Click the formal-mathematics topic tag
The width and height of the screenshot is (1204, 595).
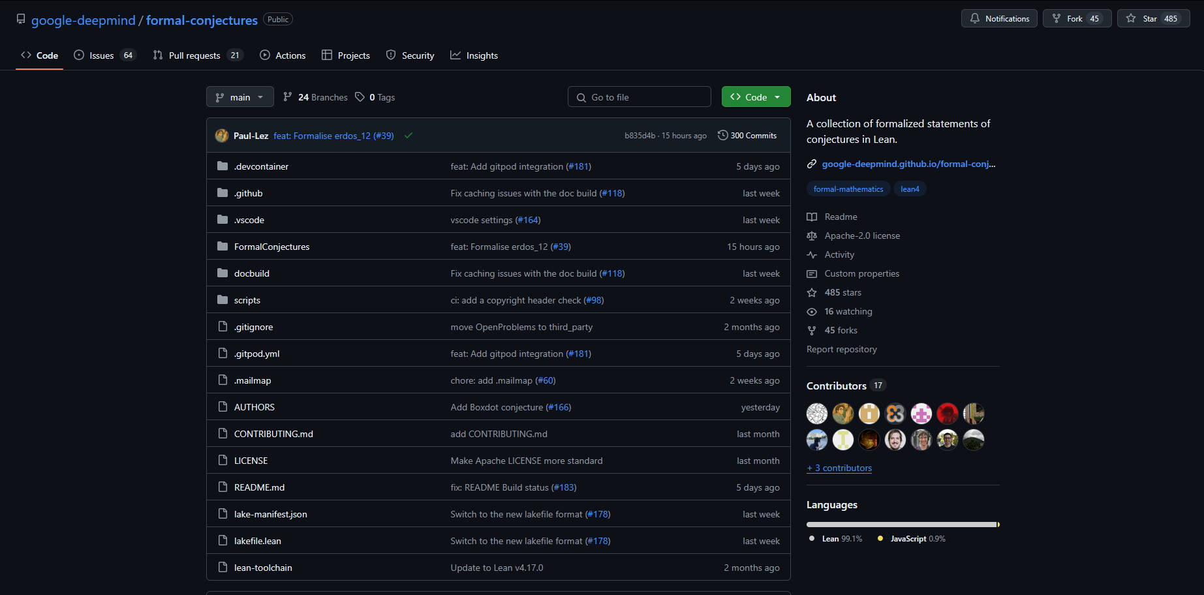click(848, 189)
